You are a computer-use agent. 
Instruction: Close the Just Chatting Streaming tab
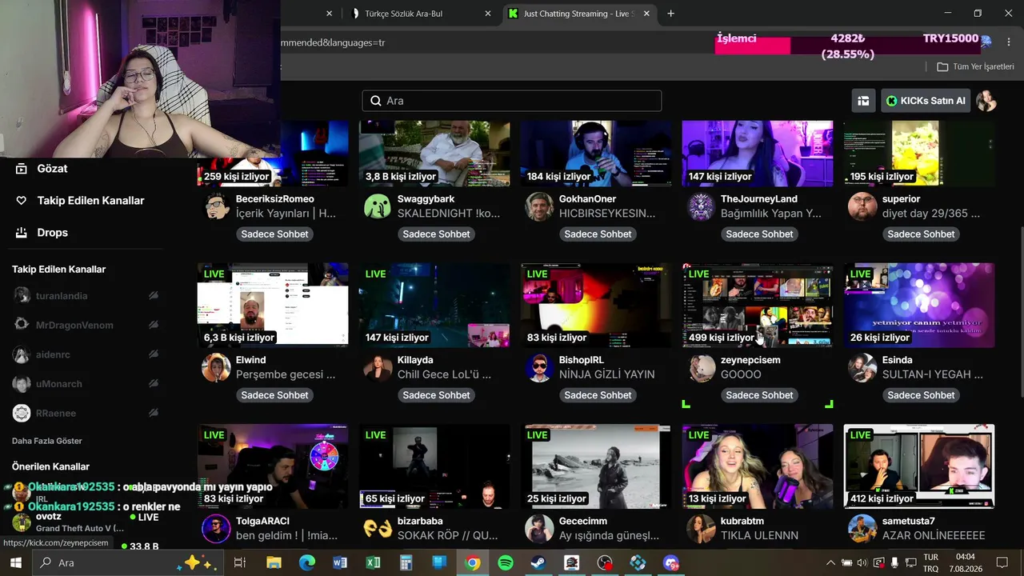646,14
